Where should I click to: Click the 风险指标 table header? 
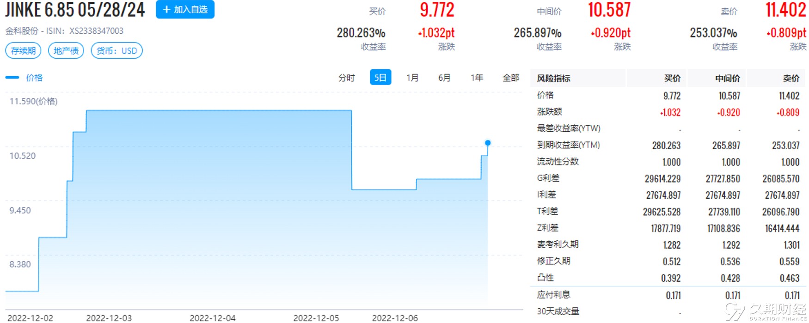553,79
